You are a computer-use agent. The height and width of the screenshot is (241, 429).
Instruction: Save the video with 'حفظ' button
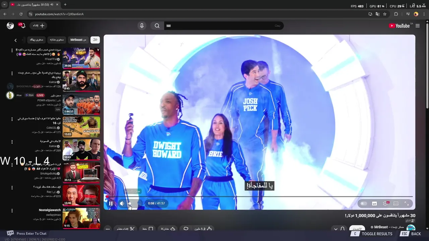[148, 229]
